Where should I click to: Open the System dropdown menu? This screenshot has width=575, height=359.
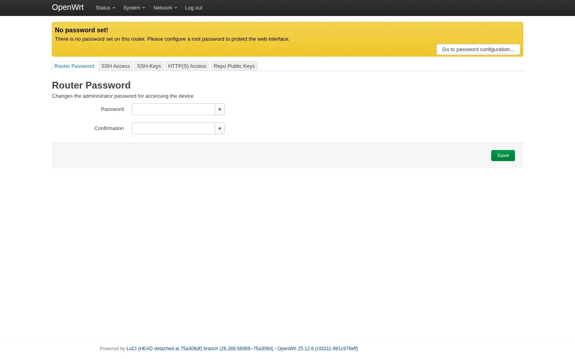tap(134, 8)
